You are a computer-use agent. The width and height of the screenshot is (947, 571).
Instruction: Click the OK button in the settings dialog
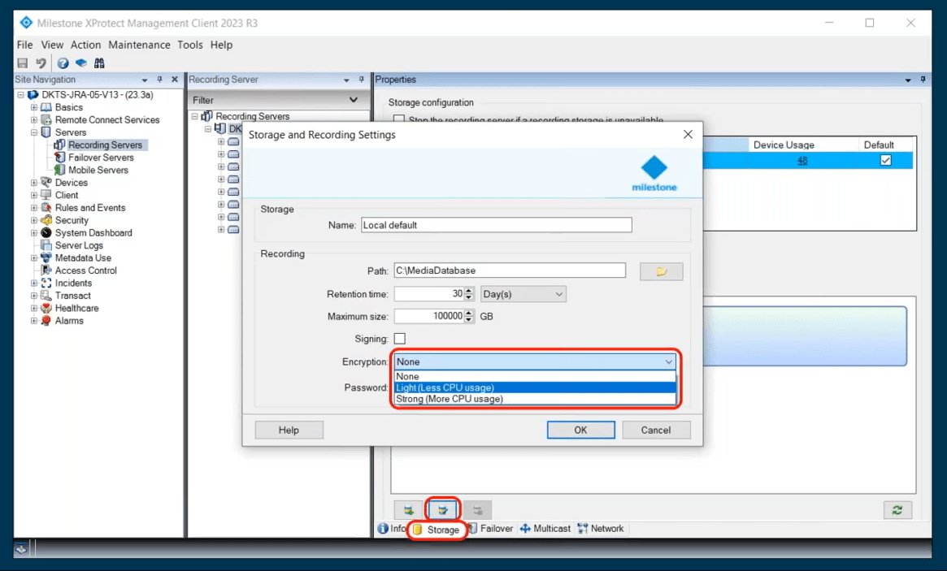(x=580, y=430)
